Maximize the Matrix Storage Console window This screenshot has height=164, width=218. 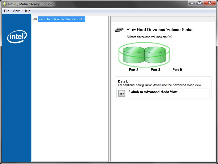tap(200, 3)
